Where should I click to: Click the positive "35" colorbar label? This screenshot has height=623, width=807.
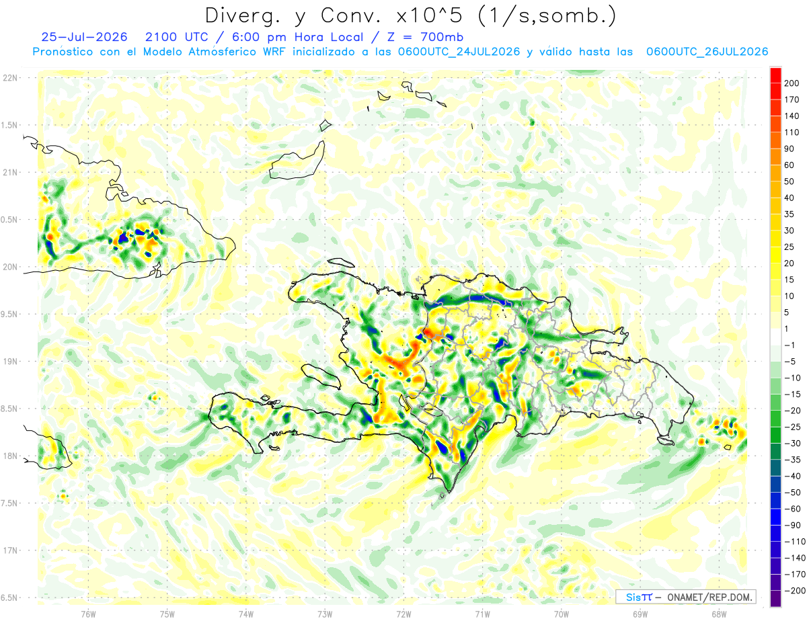[x=790, y=214]
